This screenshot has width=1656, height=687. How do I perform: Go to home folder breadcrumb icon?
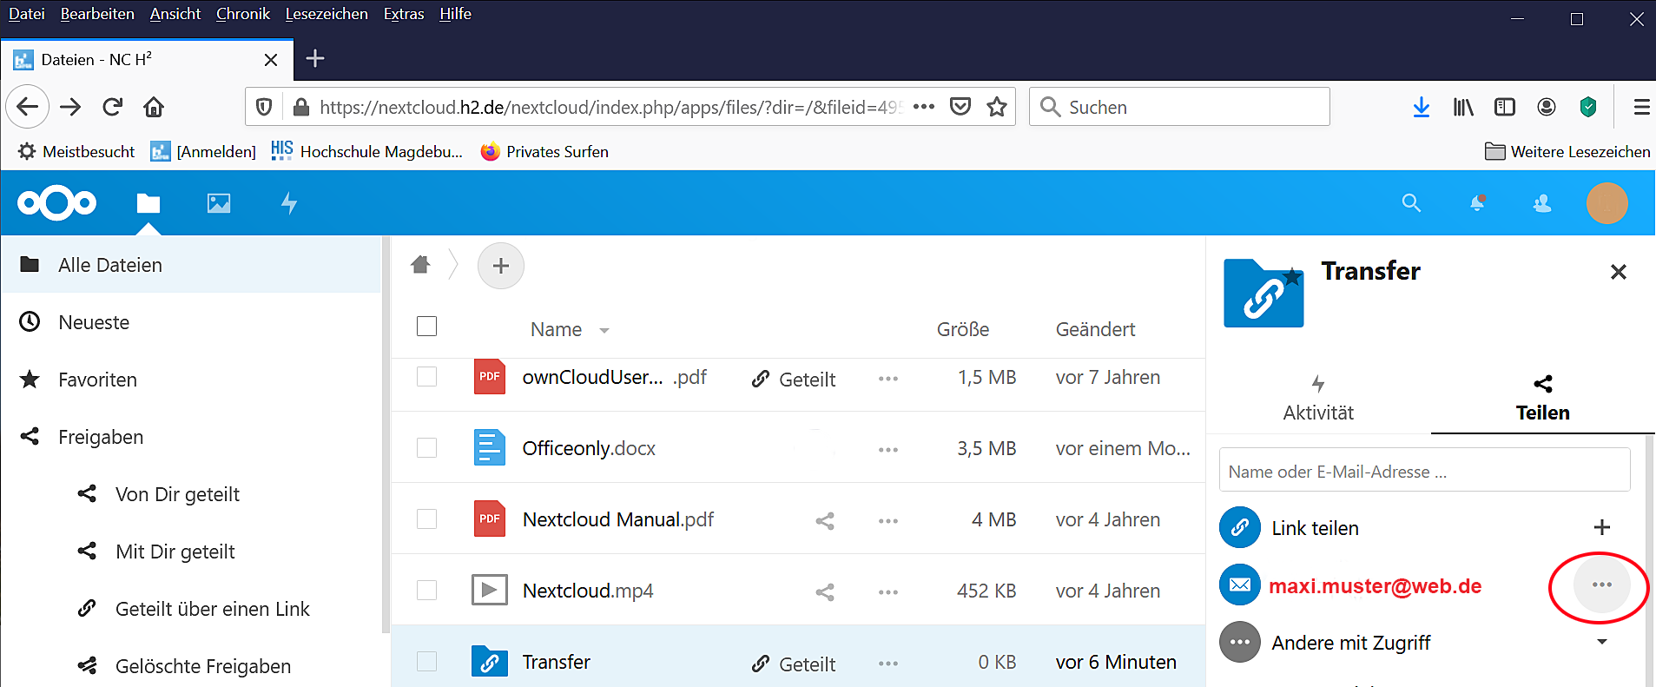click(x=420, y=265)
